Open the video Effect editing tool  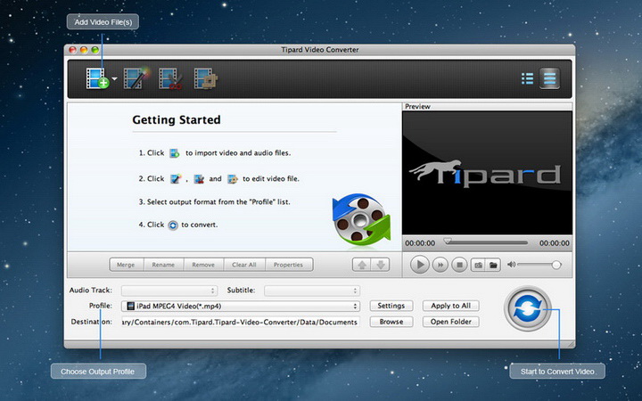[x=136, y=78]
